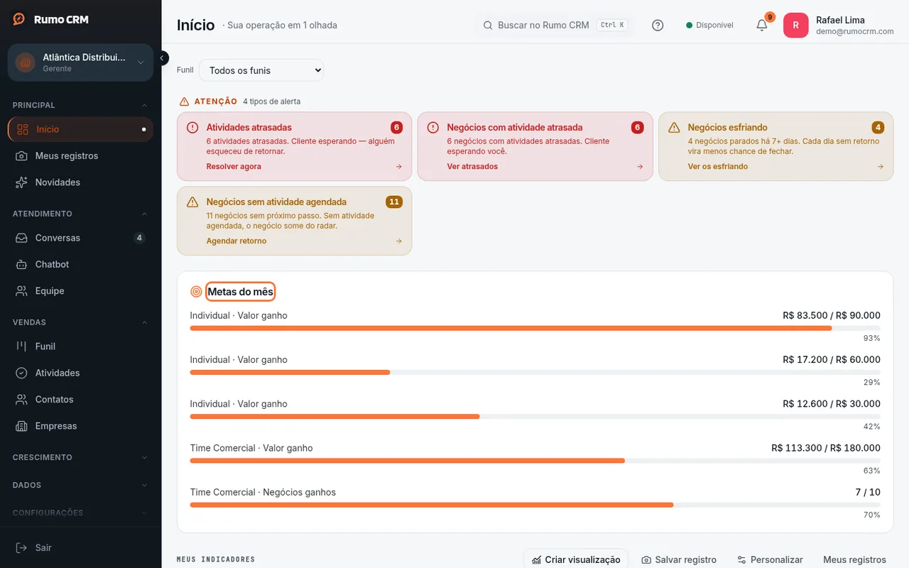
Task: Click Agendar retorno link
Action: coord(236,241)
